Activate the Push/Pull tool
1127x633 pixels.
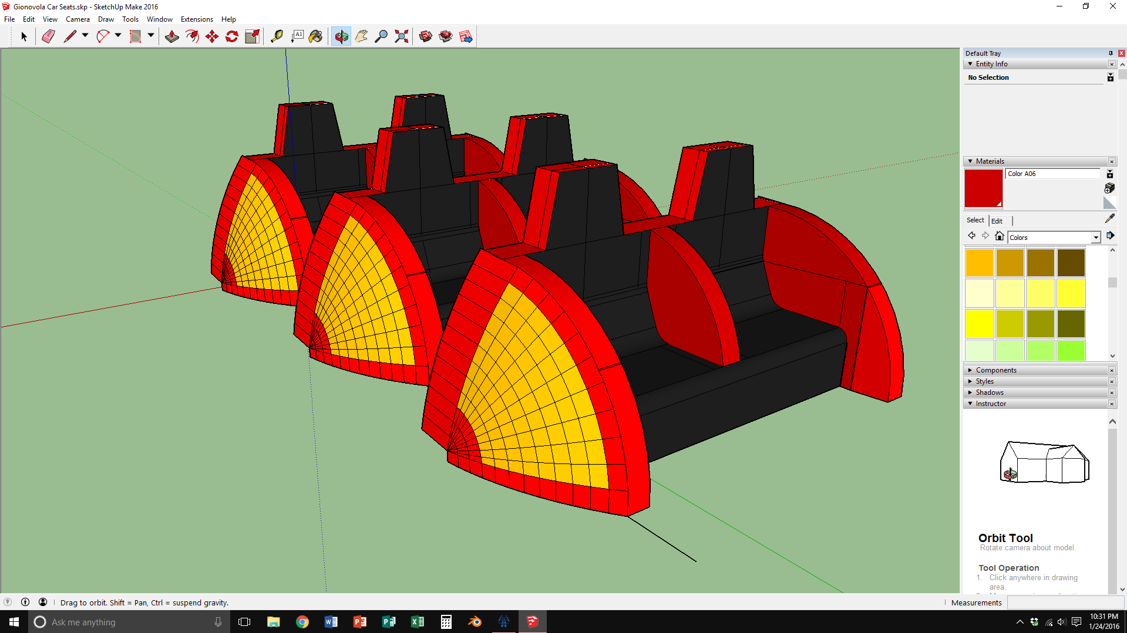[171, 36]
